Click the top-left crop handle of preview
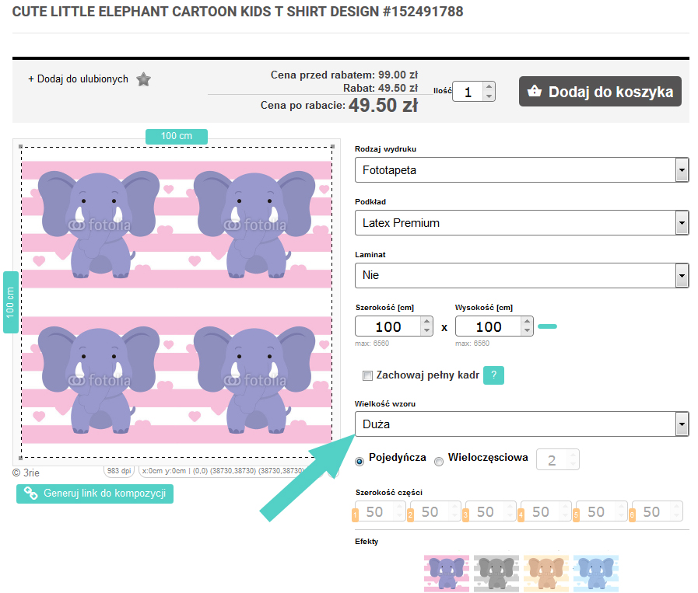The image size is (698, 593). click(x=20, y=146)
